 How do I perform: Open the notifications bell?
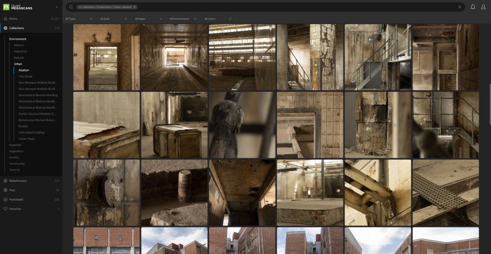473,7
